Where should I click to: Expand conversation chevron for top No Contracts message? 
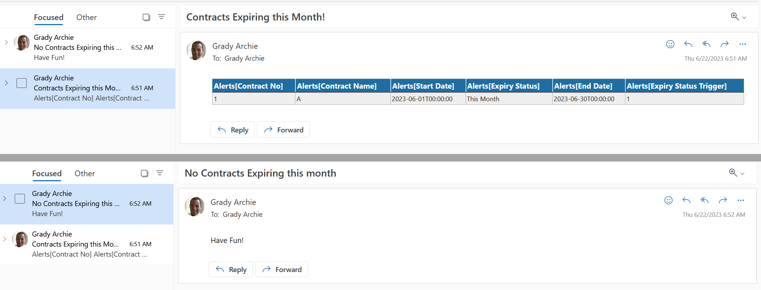pyautogui.click(x=6, y=42)
